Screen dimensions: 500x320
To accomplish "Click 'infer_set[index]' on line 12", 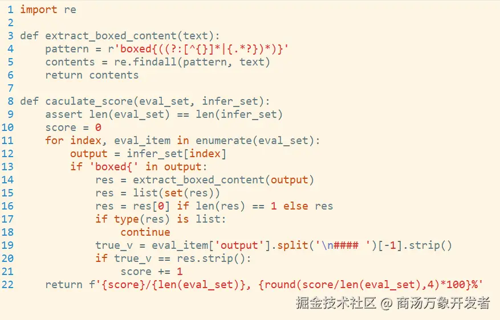I will click(177, 154).
